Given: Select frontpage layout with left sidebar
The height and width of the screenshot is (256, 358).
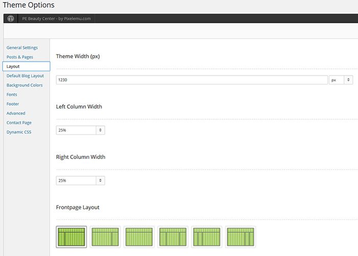Looking at the screenshot, I should [x=72, y=237].
